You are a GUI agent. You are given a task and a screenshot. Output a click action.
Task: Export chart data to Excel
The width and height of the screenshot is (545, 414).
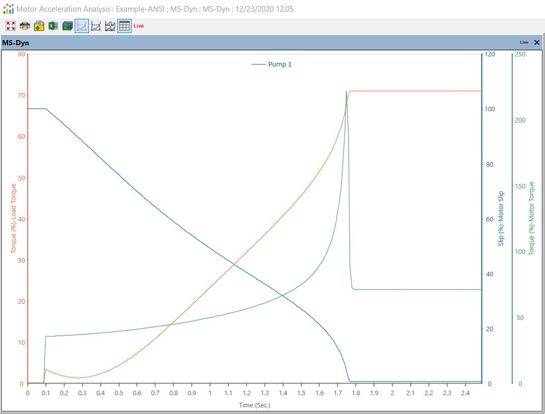[x=53, y=25]
